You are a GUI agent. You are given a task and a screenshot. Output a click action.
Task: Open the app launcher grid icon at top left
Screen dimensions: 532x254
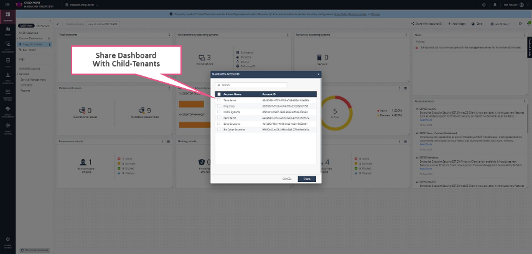6,5
